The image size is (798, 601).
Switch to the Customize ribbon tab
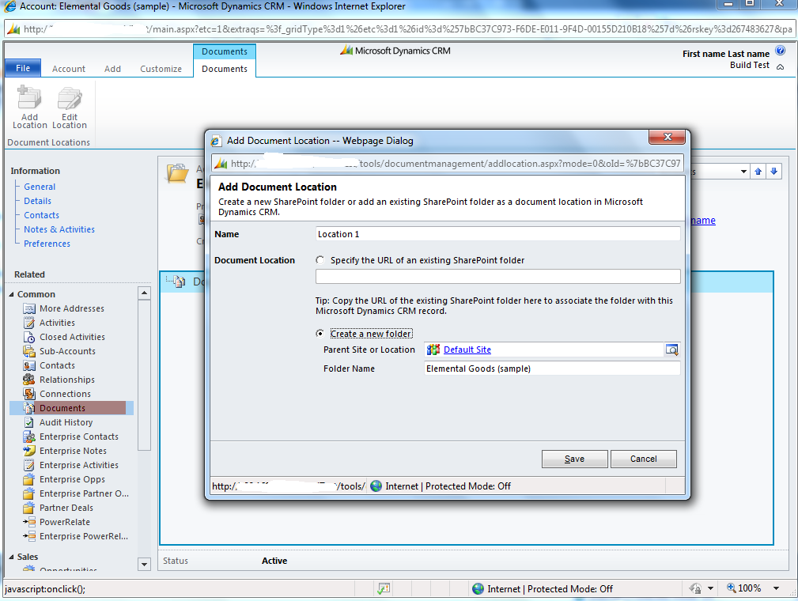pyautogui.click(x=161, y=69)
